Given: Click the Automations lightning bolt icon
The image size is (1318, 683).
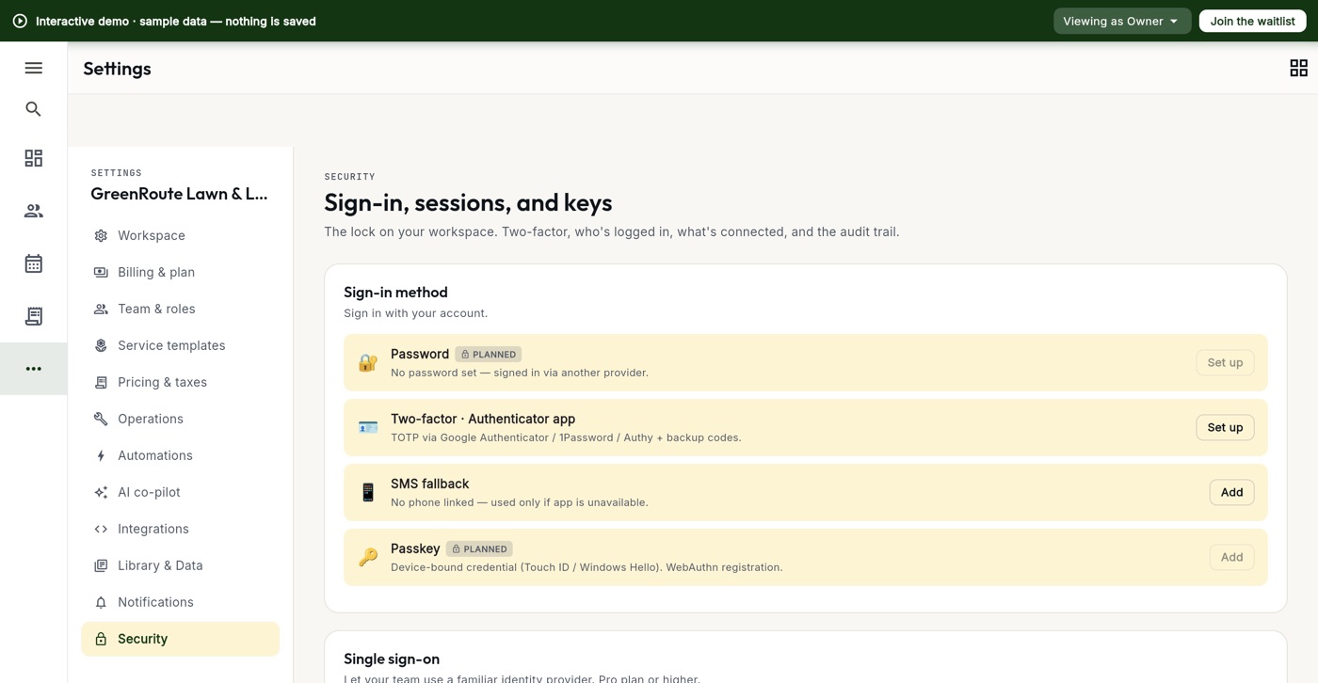Looking at the screenshot, I should click(x=101, y=455).
